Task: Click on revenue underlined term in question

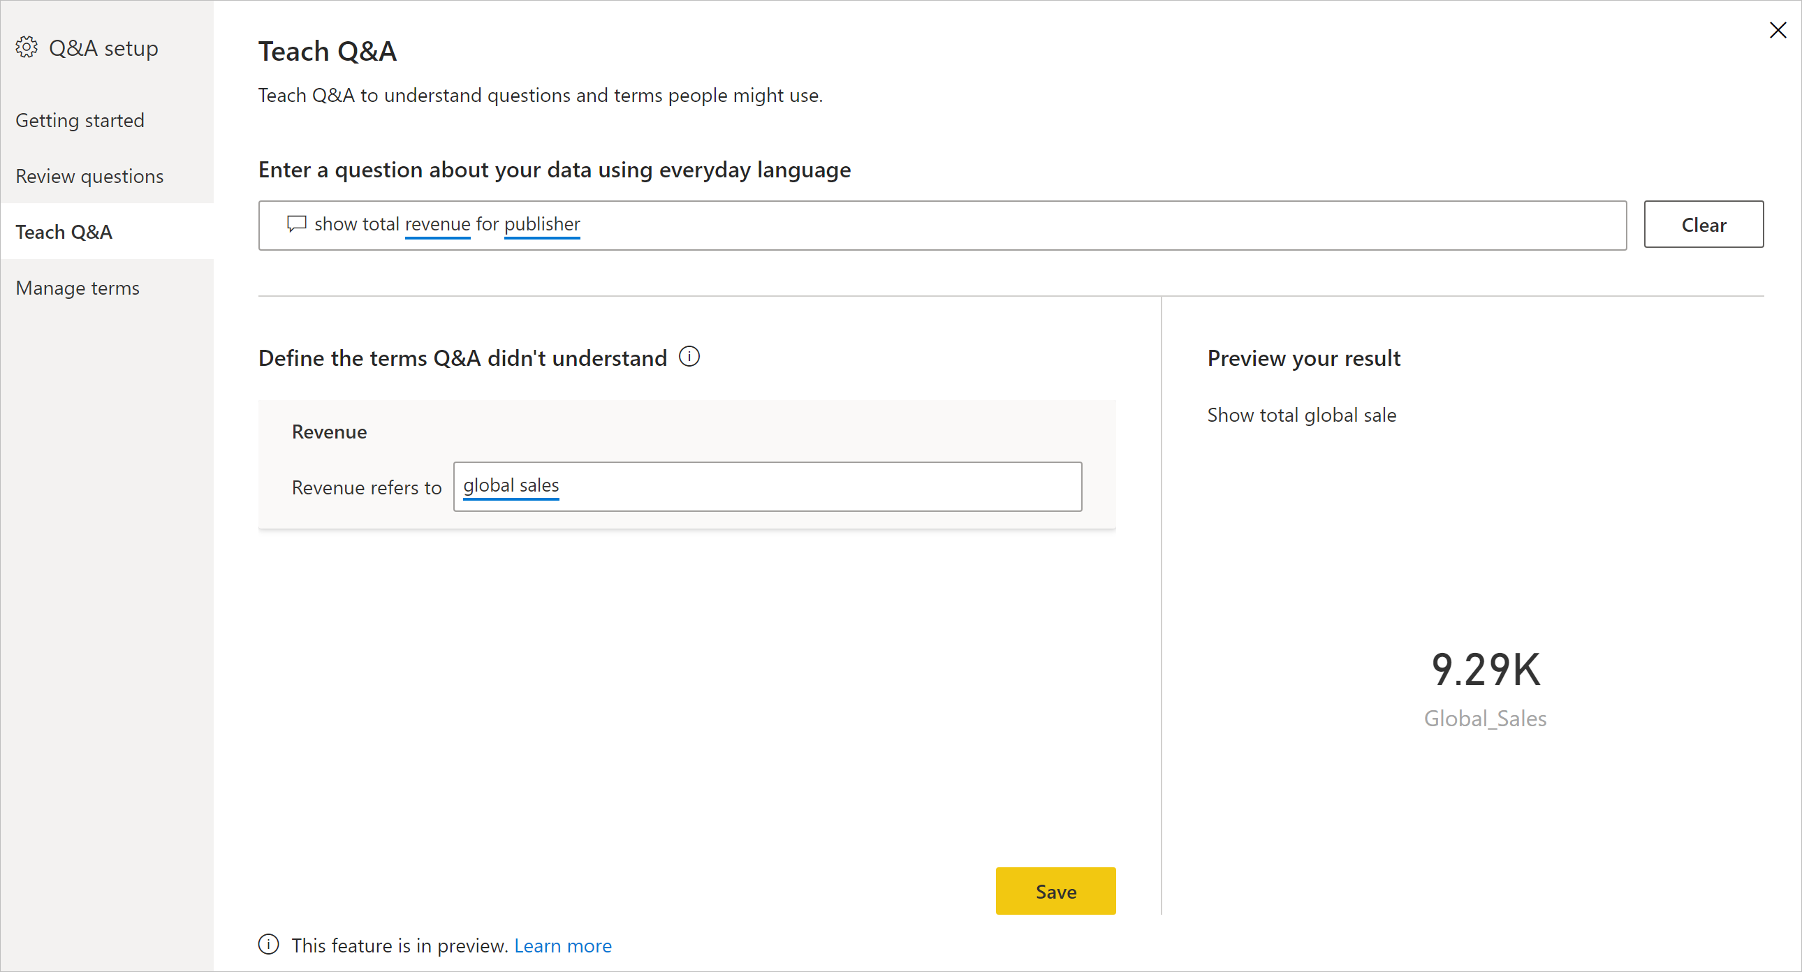Action: (x=437, y=225)
